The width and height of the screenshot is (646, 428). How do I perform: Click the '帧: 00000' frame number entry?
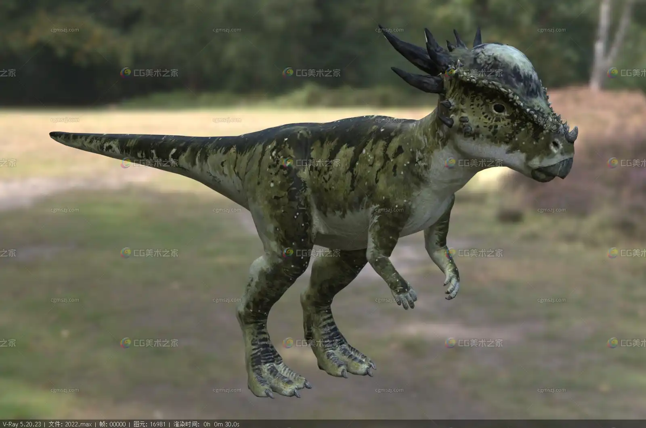[113, 424]
